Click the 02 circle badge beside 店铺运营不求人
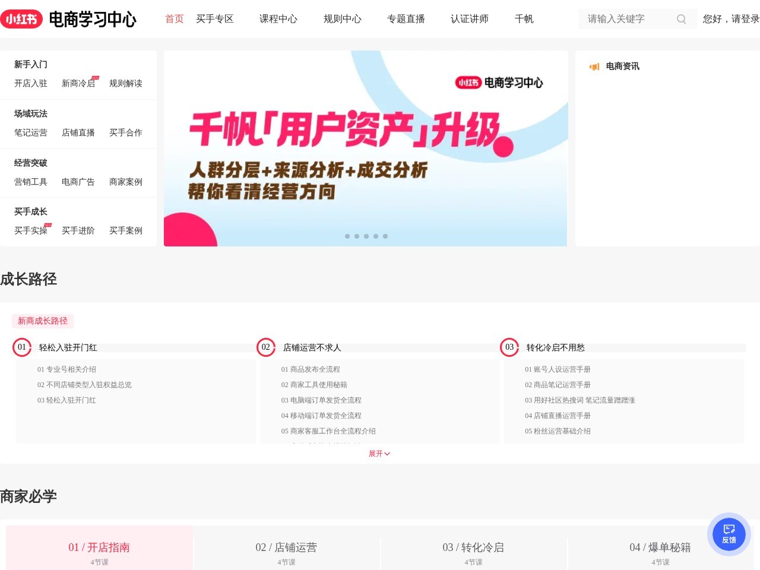Image resolution: width=760 pixels, height=570 pixels. coord(265,347)
